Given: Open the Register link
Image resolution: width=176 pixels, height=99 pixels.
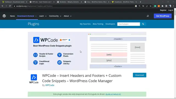Looking at the screenshot, I should click(x=163, y=10).
